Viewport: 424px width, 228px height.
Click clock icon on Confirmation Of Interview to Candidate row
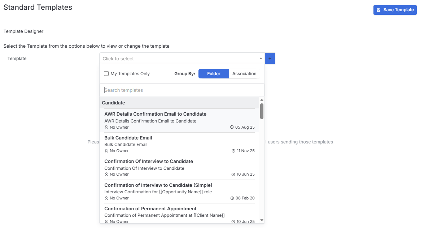coord(233,175)
